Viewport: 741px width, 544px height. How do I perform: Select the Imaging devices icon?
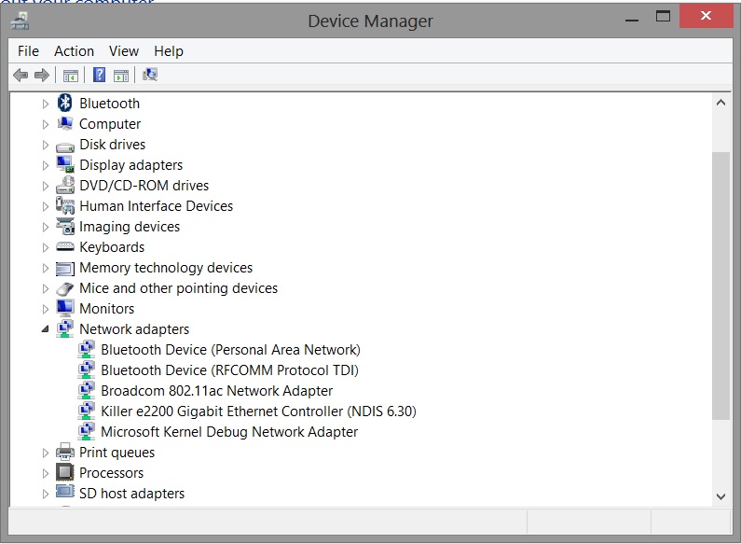(65, 226)
